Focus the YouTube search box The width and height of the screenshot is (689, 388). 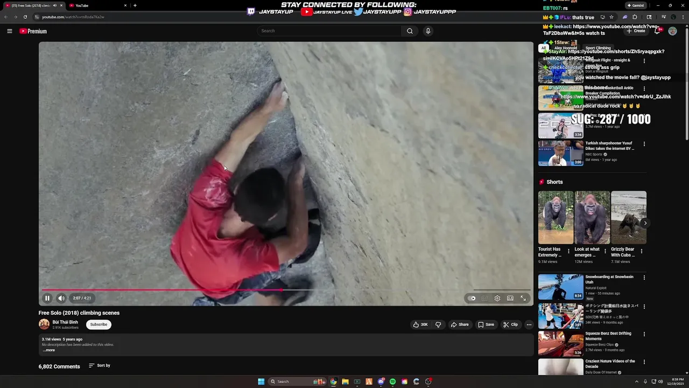(x=329, y=31)
